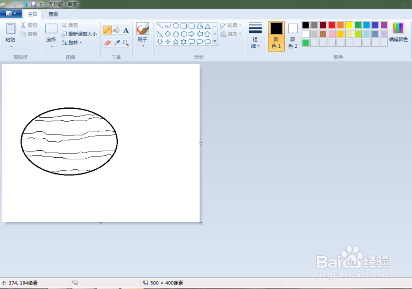
Task: Choose the Rectangle shape
Action: coord(184,26)
